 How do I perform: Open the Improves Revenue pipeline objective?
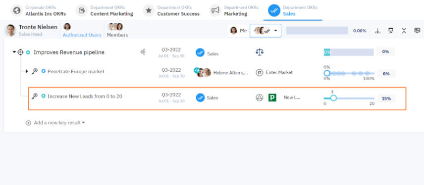(x=69, y=52)
